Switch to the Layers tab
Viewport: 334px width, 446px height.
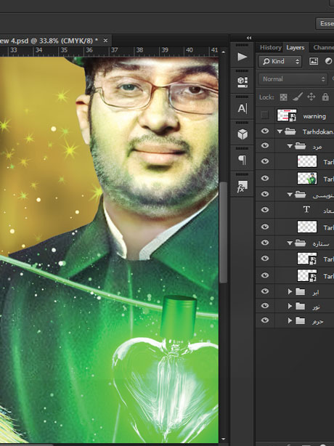pyautogui.click(x=296, y=47)
